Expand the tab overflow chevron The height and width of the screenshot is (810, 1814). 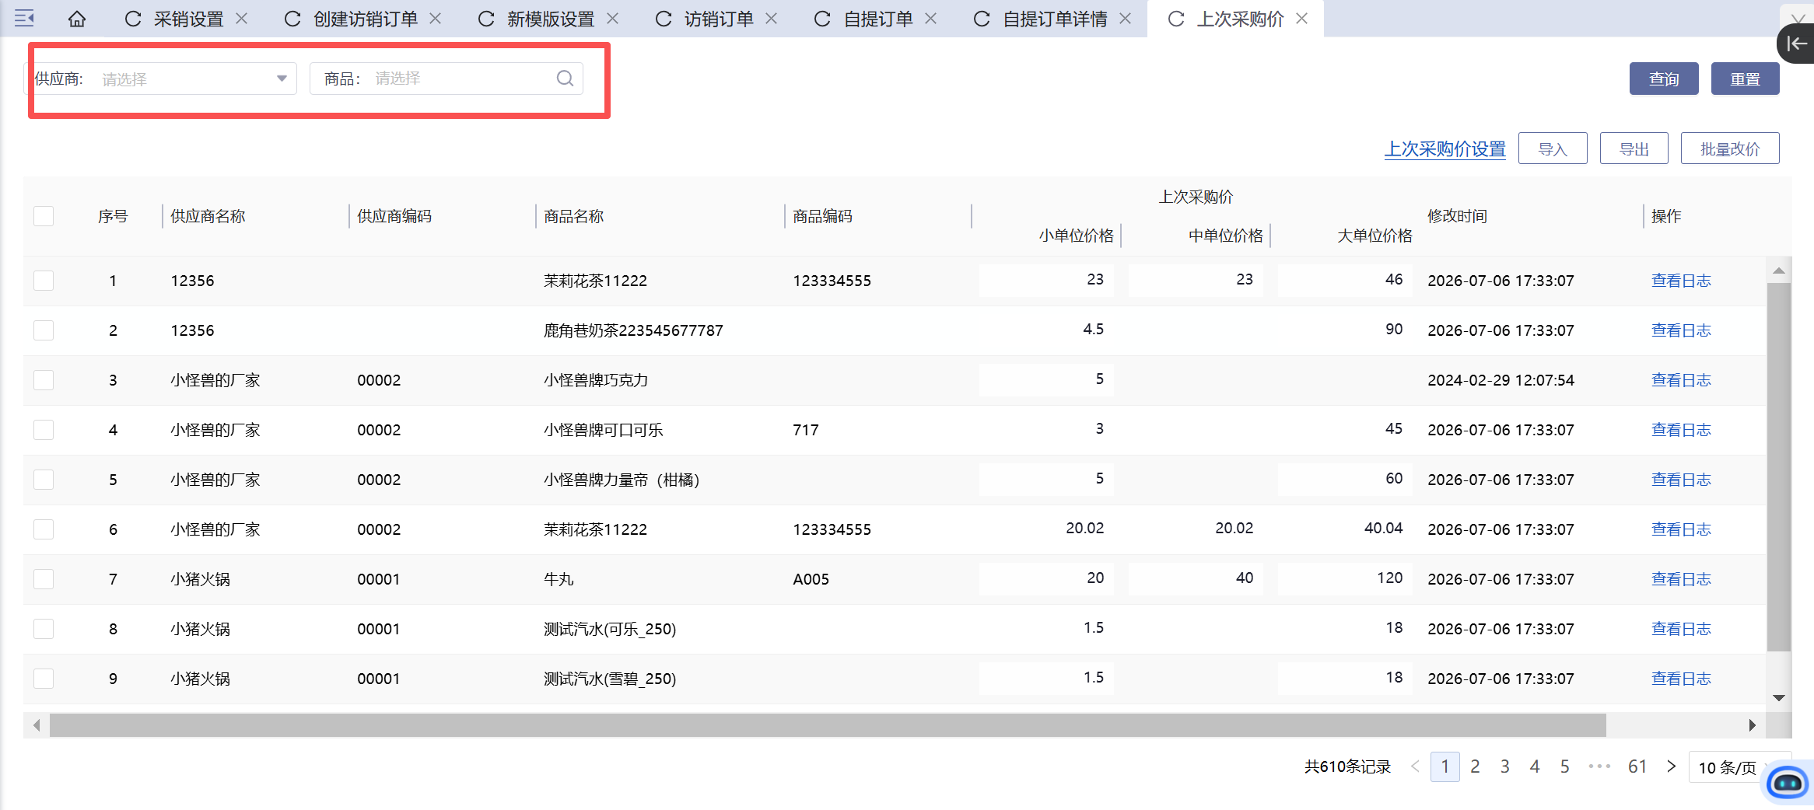click(1797, 19)
